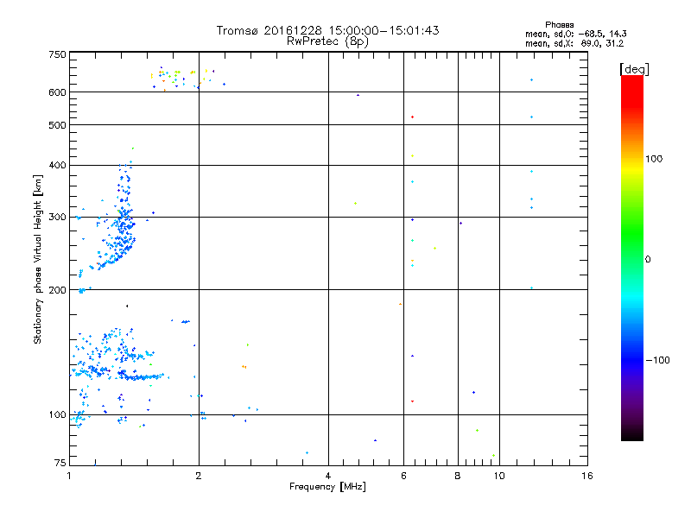Click the phase color scale bar
This screenshot has width=691, height=518.
point(632,257)
